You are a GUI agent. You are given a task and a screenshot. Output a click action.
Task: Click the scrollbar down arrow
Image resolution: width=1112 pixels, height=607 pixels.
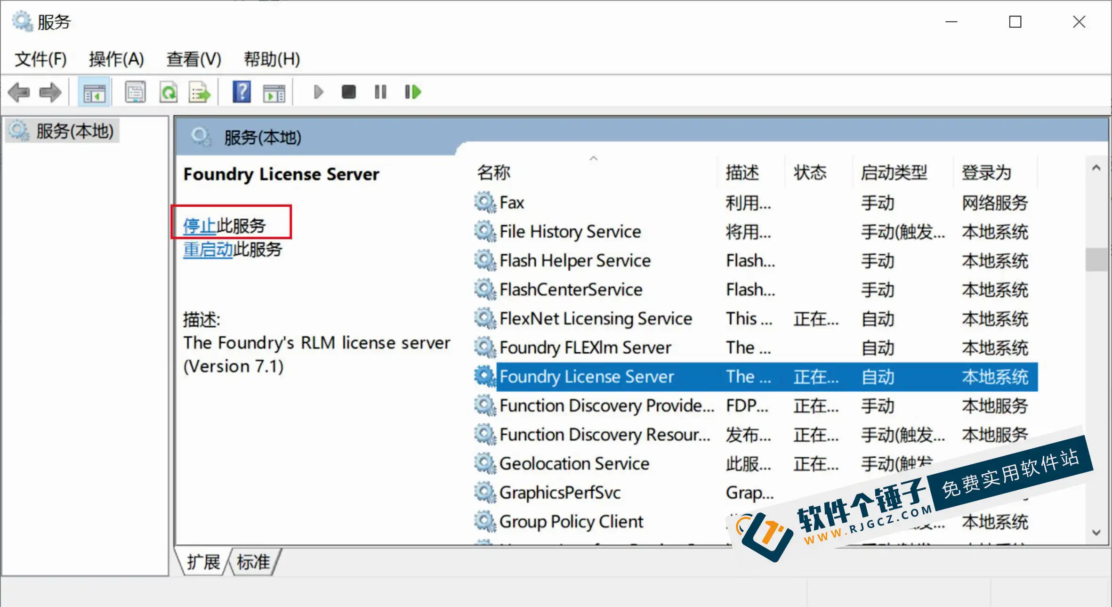point(1096,533)
